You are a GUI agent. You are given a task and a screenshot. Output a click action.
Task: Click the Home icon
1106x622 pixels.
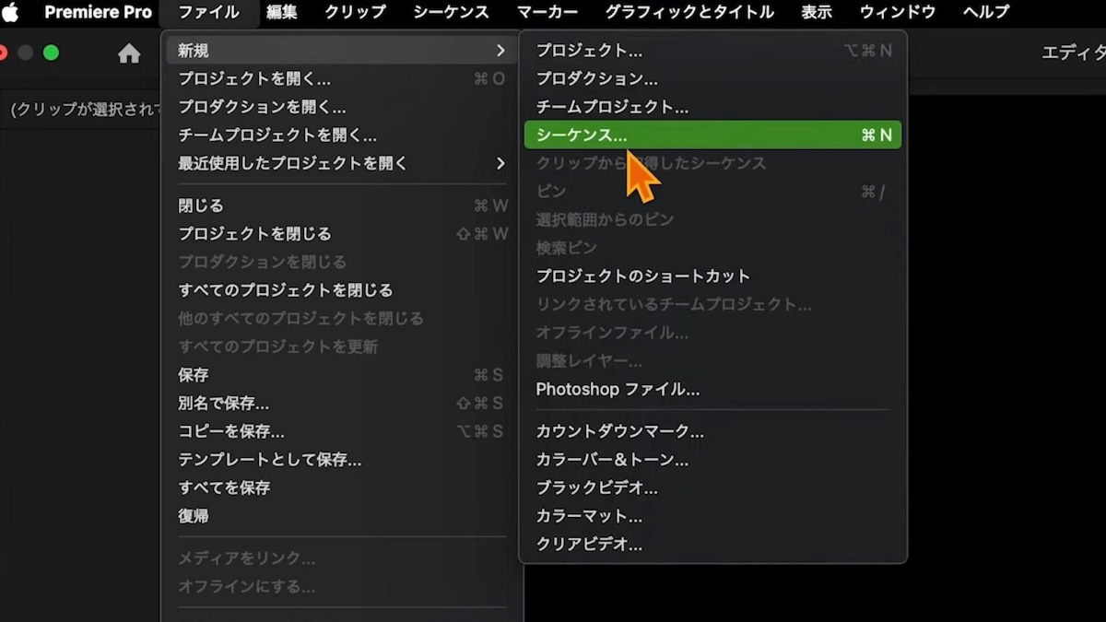[129, 54]
